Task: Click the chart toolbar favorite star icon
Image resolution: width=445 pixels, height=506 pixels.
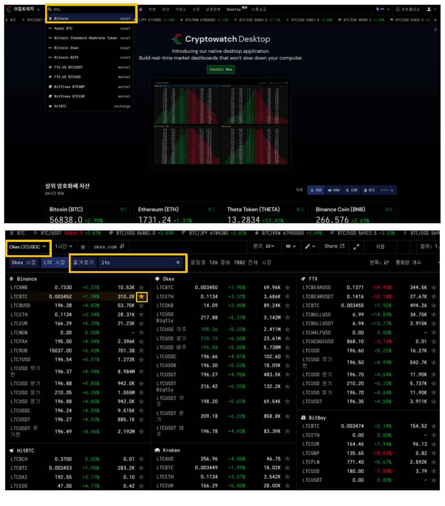Action: pos(83,247)
